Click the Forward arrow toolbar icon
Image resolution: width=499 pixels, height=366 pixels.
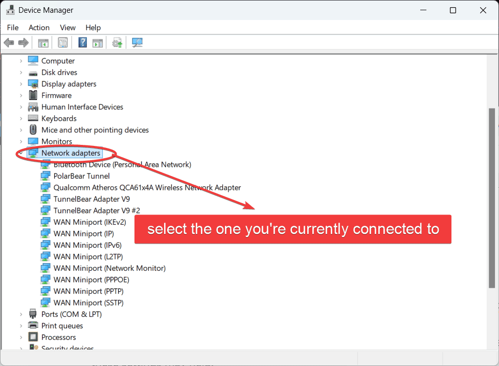coord(24,42)
